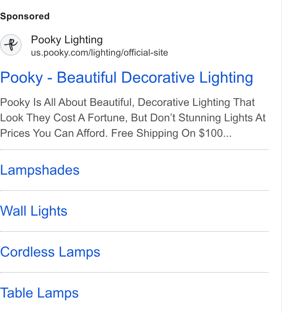Screen dimensions: 282x313
Task: Select the Cordless Lamps link
Action: coord(50,252)
